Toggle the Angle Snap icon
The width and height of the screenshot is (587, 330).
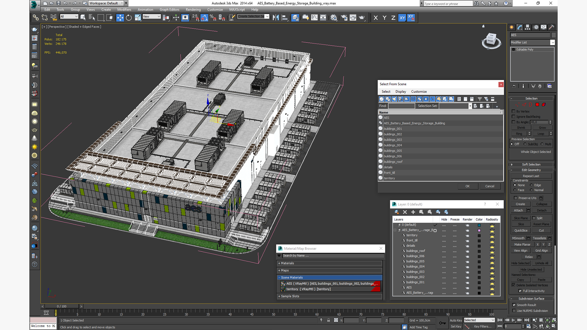click(204, 18)
